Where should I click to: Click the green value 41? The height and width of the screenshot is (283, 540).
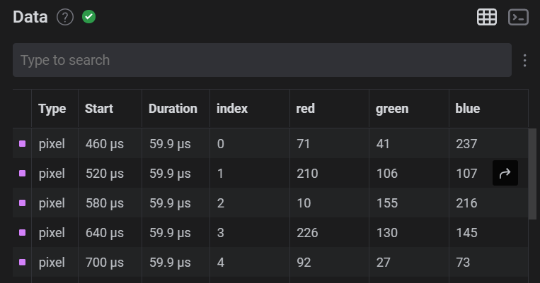coord(383,144)
